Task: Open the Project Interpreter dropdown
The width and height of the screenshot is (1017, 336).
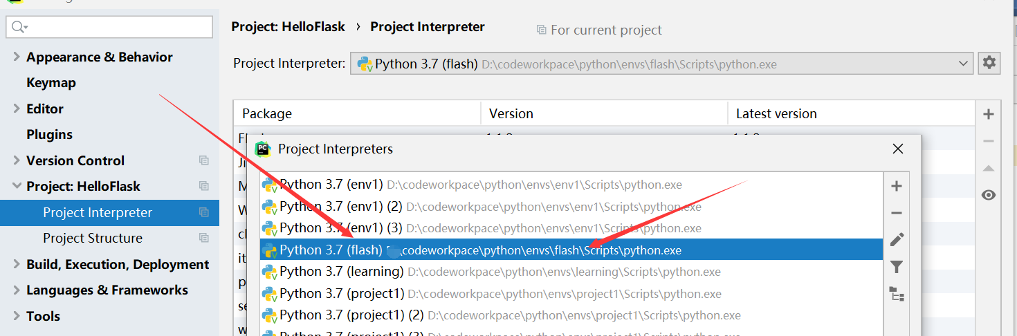Action: point(661,64)
